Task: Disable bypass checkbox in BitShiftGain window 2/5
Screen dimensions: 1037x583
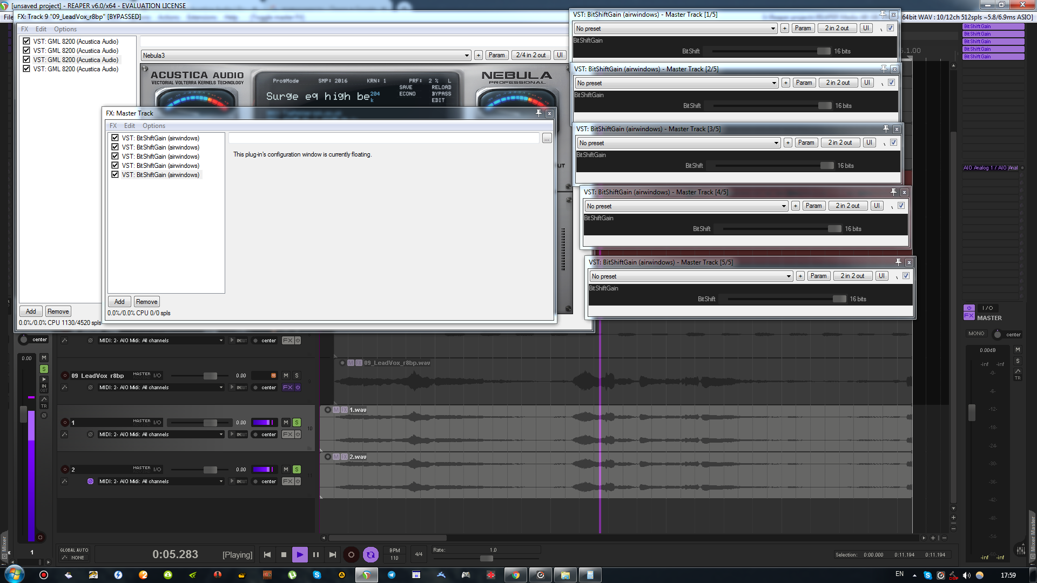Action: click(891, 83)
